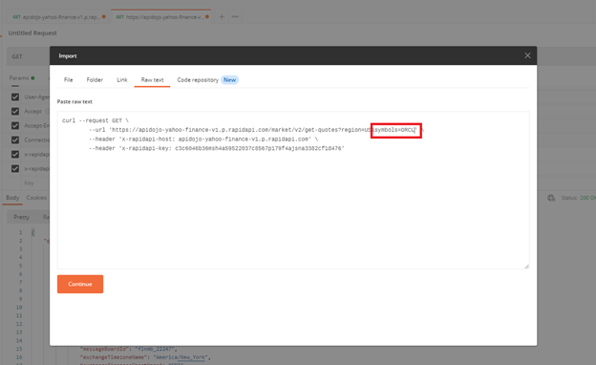Open the Code repository tab
This screenshot has width=596, height=365.
[x=198, y=80]
